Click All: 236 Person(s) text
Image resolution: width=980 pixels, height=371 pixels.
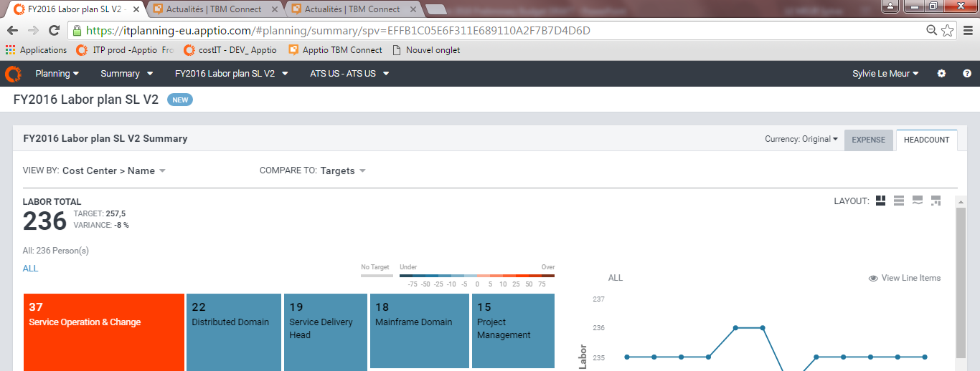pos(56,251)
